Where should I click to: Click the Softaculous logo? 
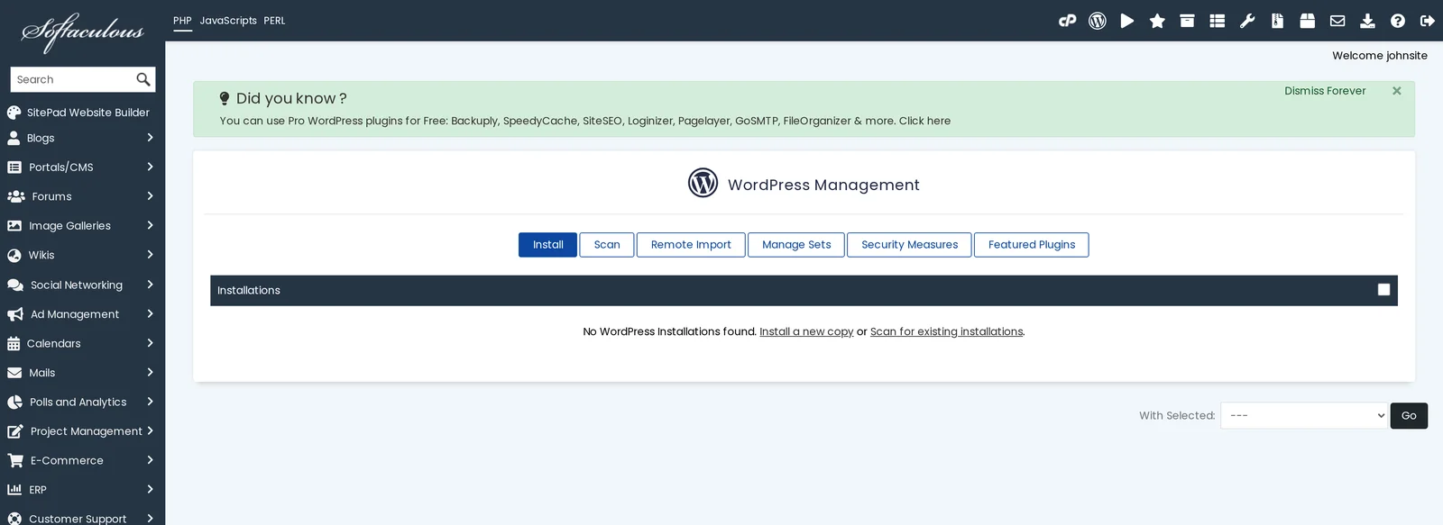click(x=82, y=32)
